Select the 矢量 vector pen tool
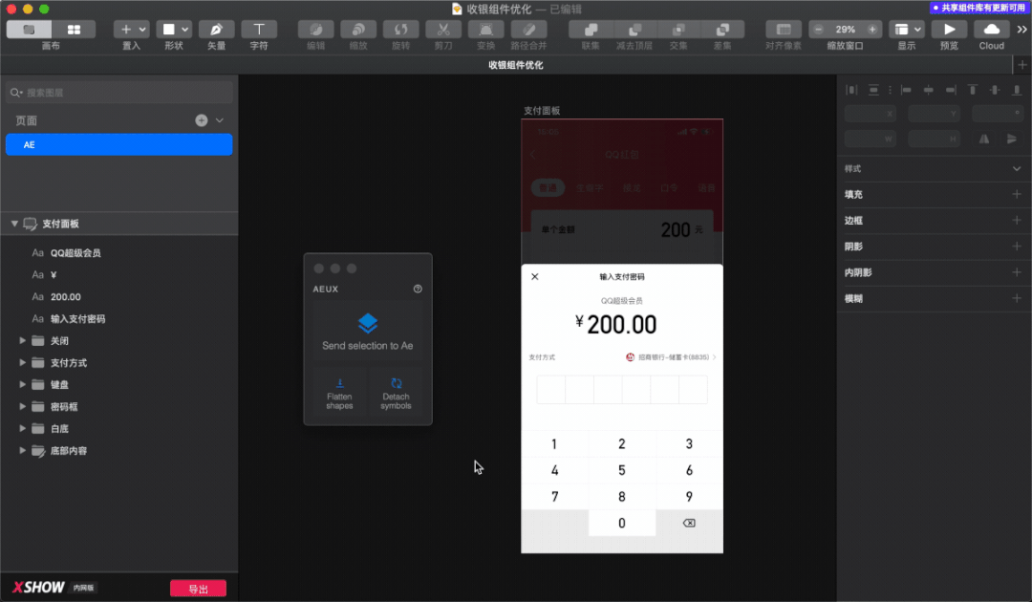1032x602 pixels. click(216, 30)
